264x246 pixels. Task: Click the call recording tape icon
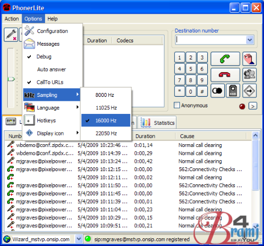click(218, 91)
